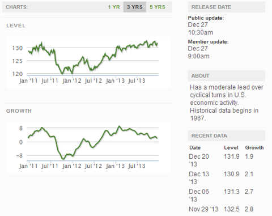Click the LEVEL chart line graph

click(x=89, y=62)
